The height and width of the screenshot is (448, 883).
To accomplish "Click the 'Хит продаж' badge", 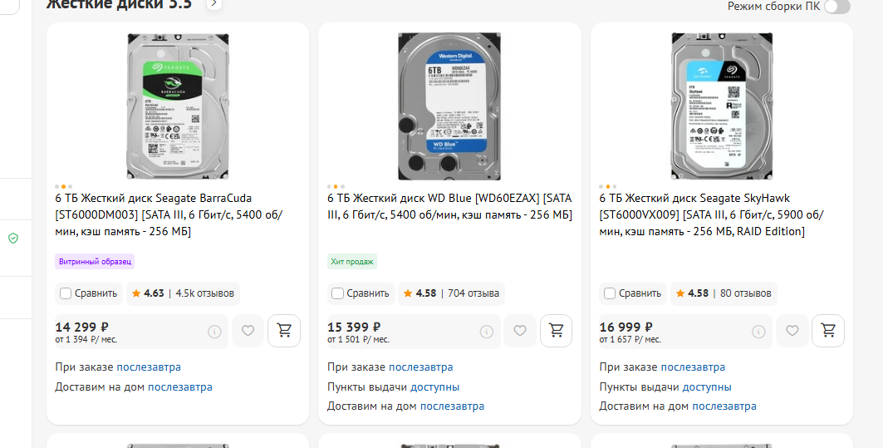I will 352,261.
